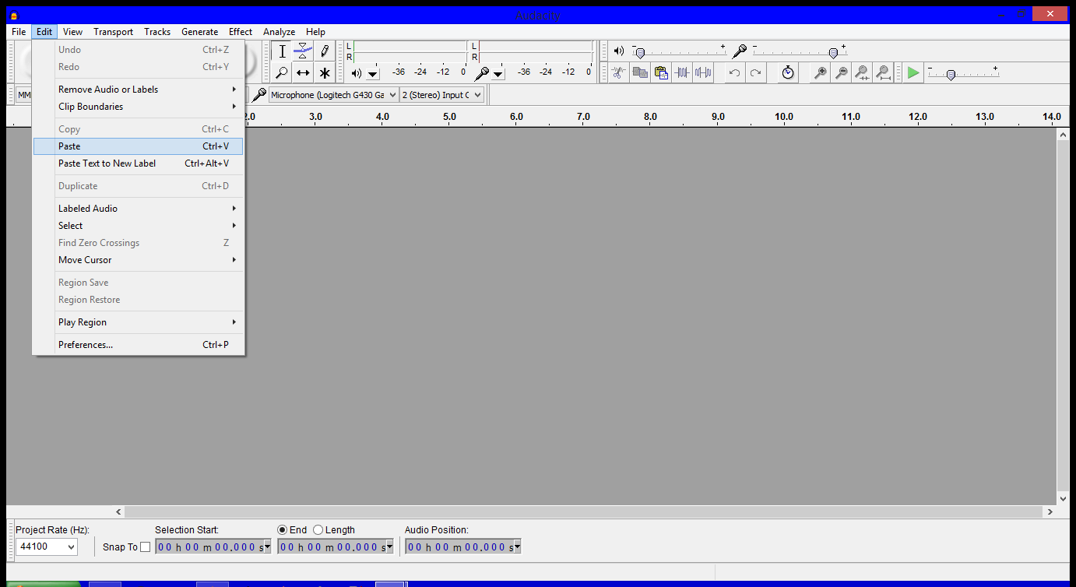Select the Envelope tool

(304, 51)
